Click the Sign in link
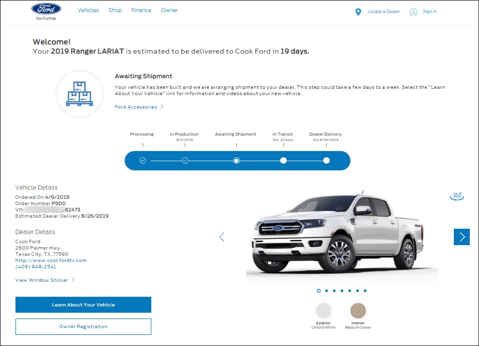Screen dimensions: 479x346 [x=430, y=12]
